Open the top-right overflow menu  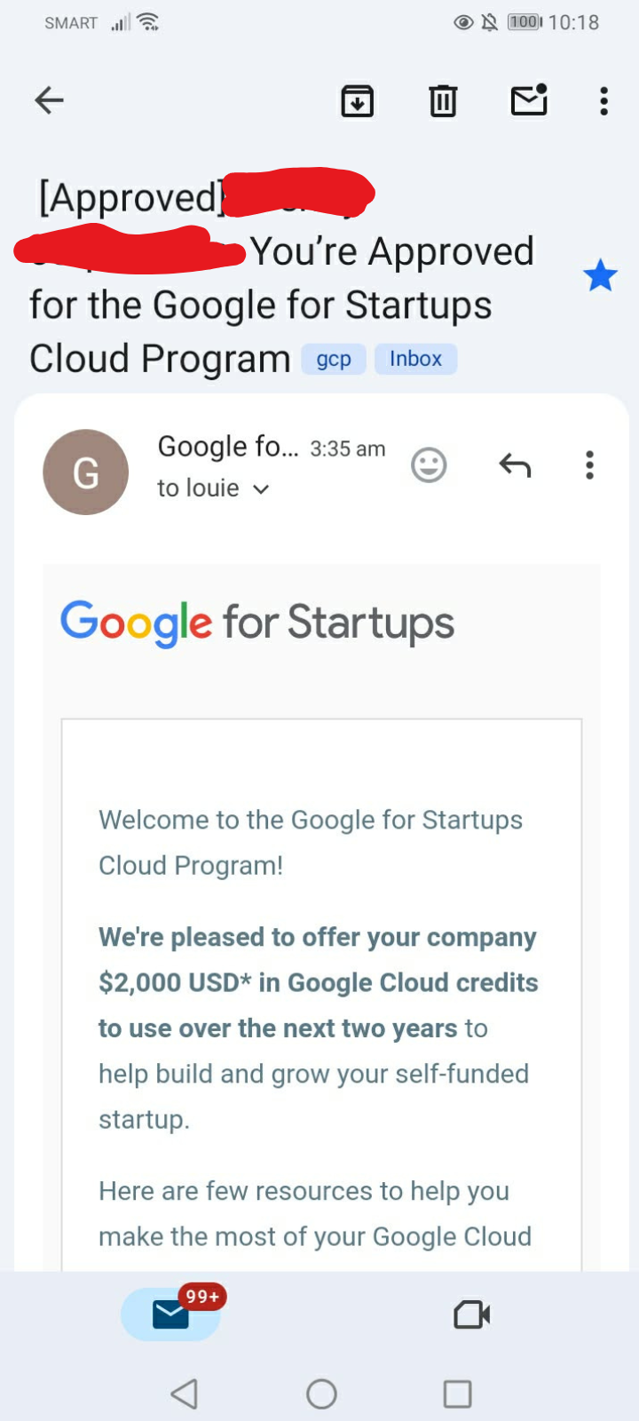[603, 101]
